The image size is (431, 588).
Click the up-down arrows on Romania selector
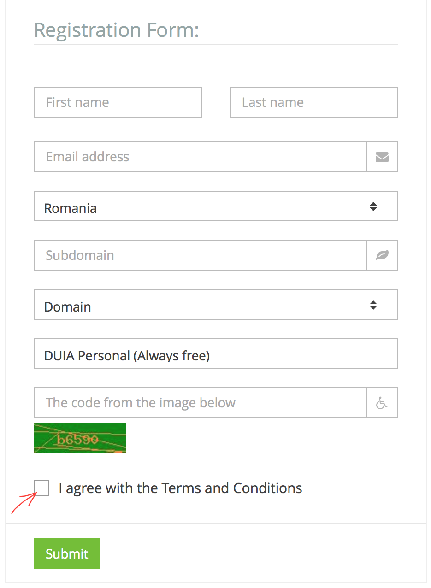pyautogui.click(x=373, y=206)
